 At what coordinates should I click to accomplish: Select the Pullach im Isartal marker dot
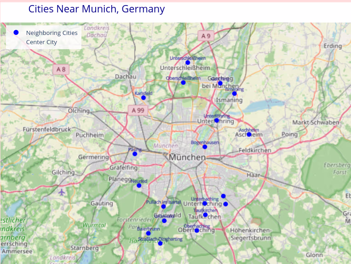pos(163,207)
